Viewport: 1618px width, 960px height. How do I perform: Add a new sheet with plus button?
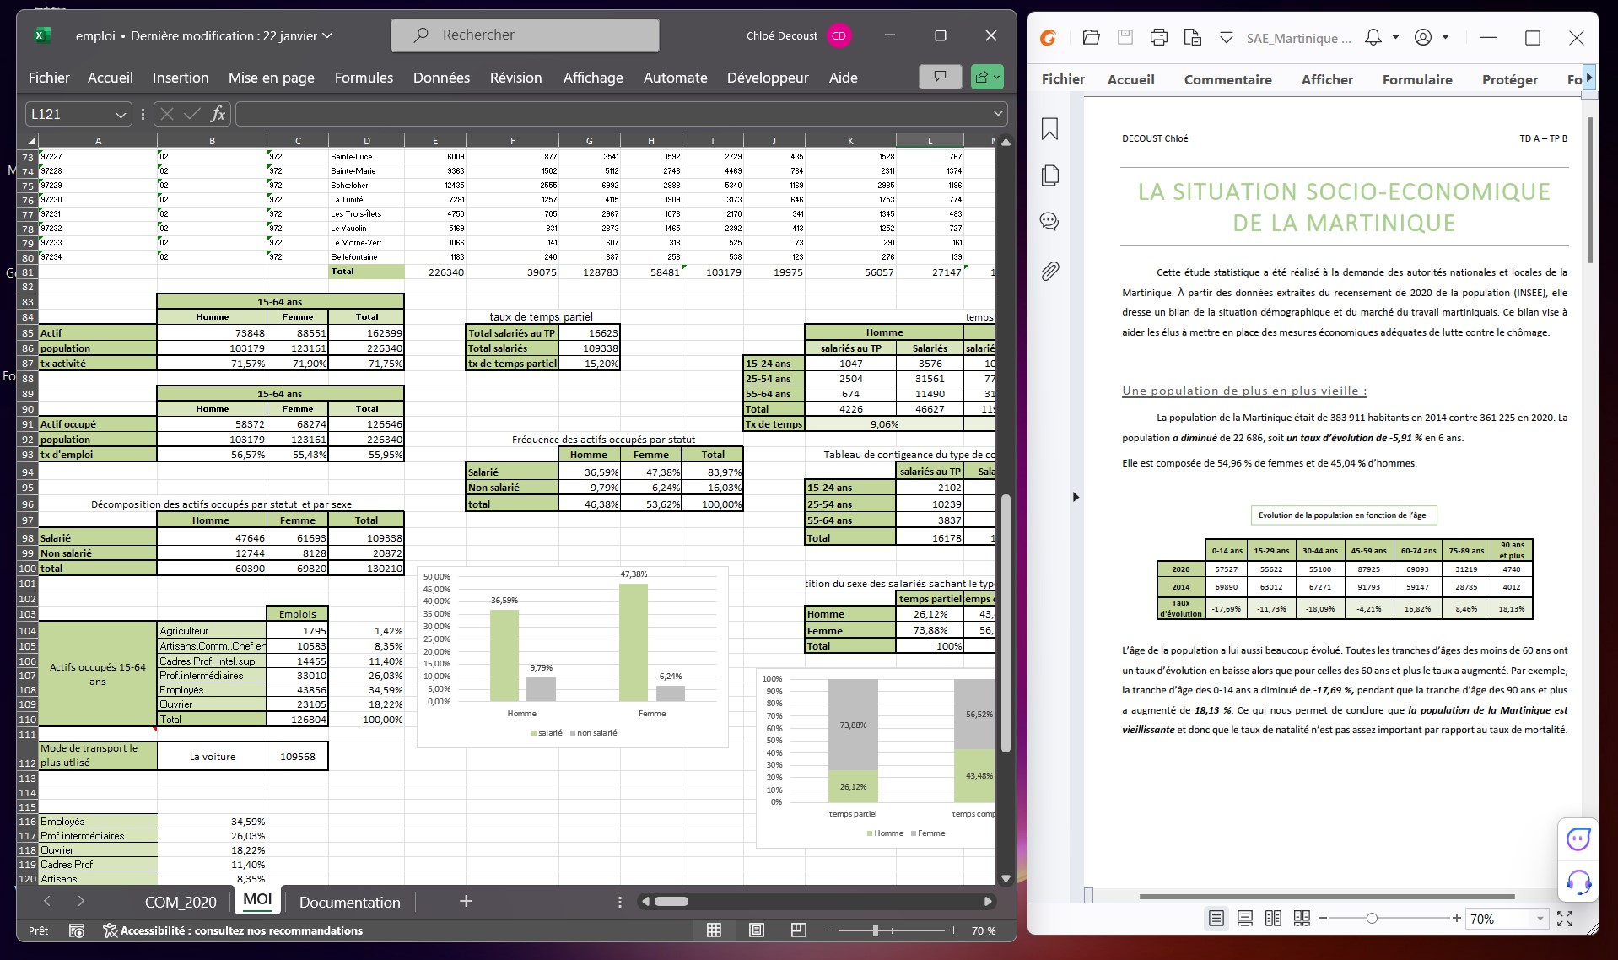coord(465,901)
